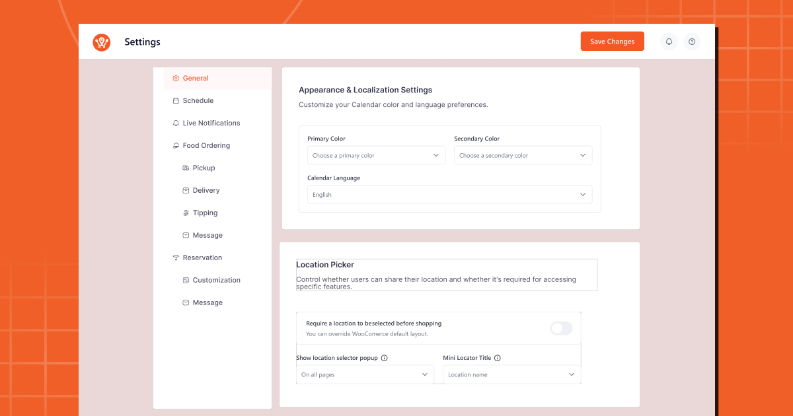The width and height of the screenshot is (793, 416).
Task: Click info icon beside Show location selector popup
Action: [x=385, y=358]
